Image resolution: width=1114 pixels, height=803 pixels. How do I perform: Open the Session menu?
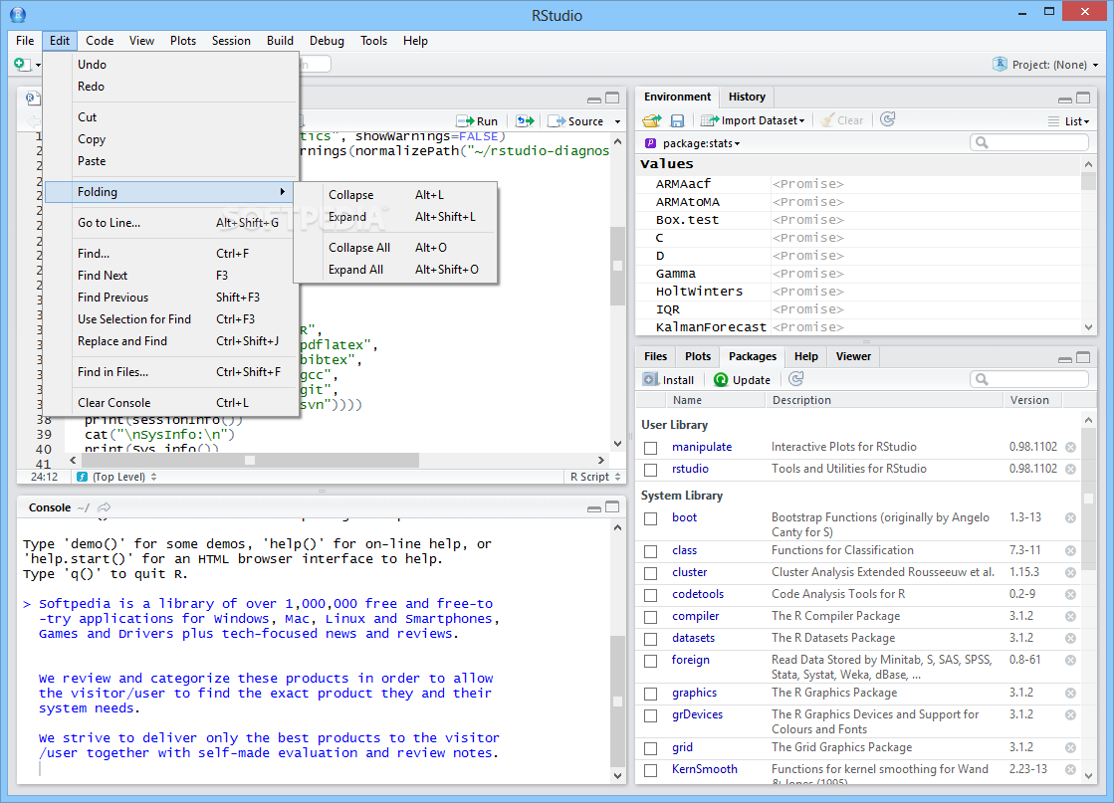pyautogui.click(x=231, y=41)
